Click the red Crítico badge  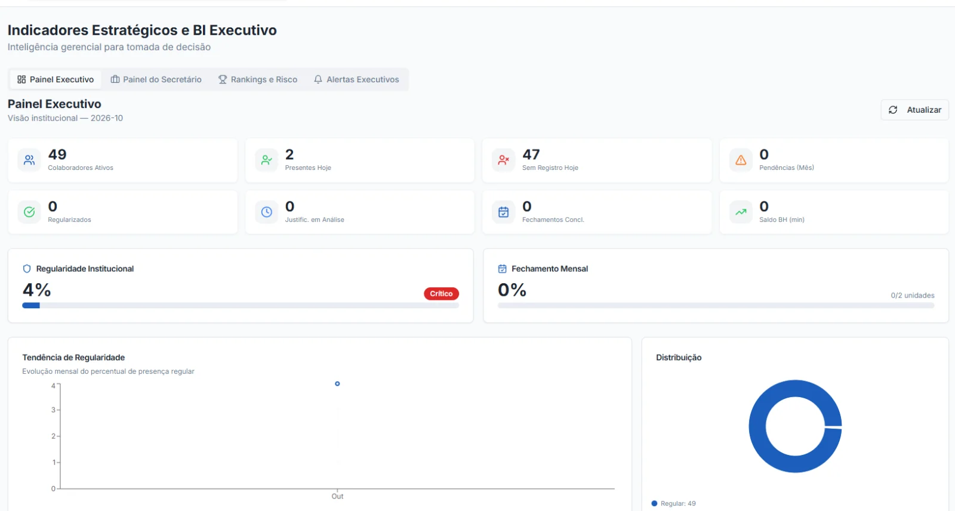pyautogui.click(x=441, y=293)
